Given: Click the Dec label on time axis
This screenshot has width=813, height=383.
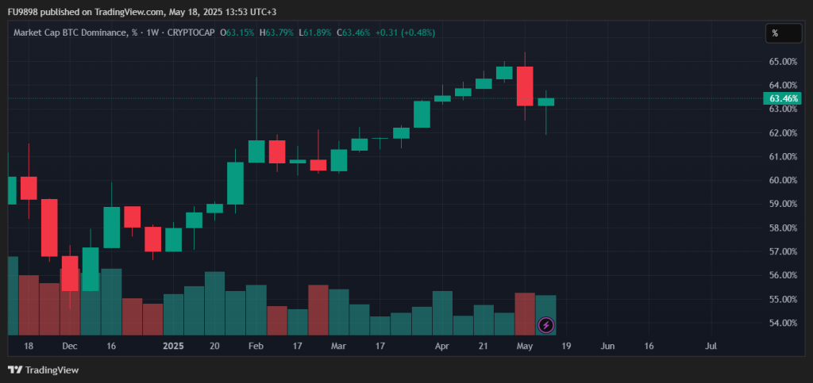Looking at the screenshot, I should point(69,347).
